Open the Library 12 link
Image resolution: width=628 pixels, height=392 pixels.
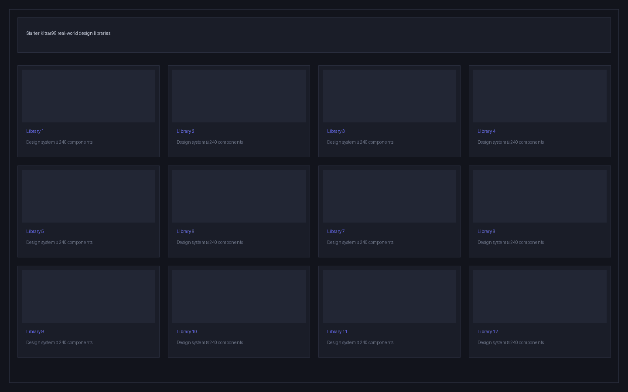click(488, 331)
